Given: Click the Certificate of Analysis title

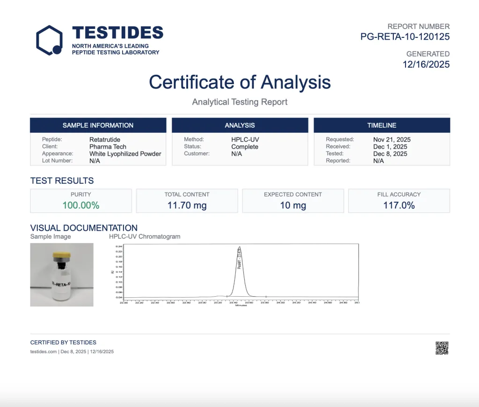Looking at the screenshot, I should tap(239, 82).
